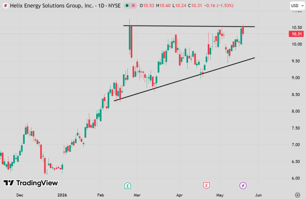Click the 10.31 current price label
The height and width of the screenshot is (199, 306).
point(296,34)
